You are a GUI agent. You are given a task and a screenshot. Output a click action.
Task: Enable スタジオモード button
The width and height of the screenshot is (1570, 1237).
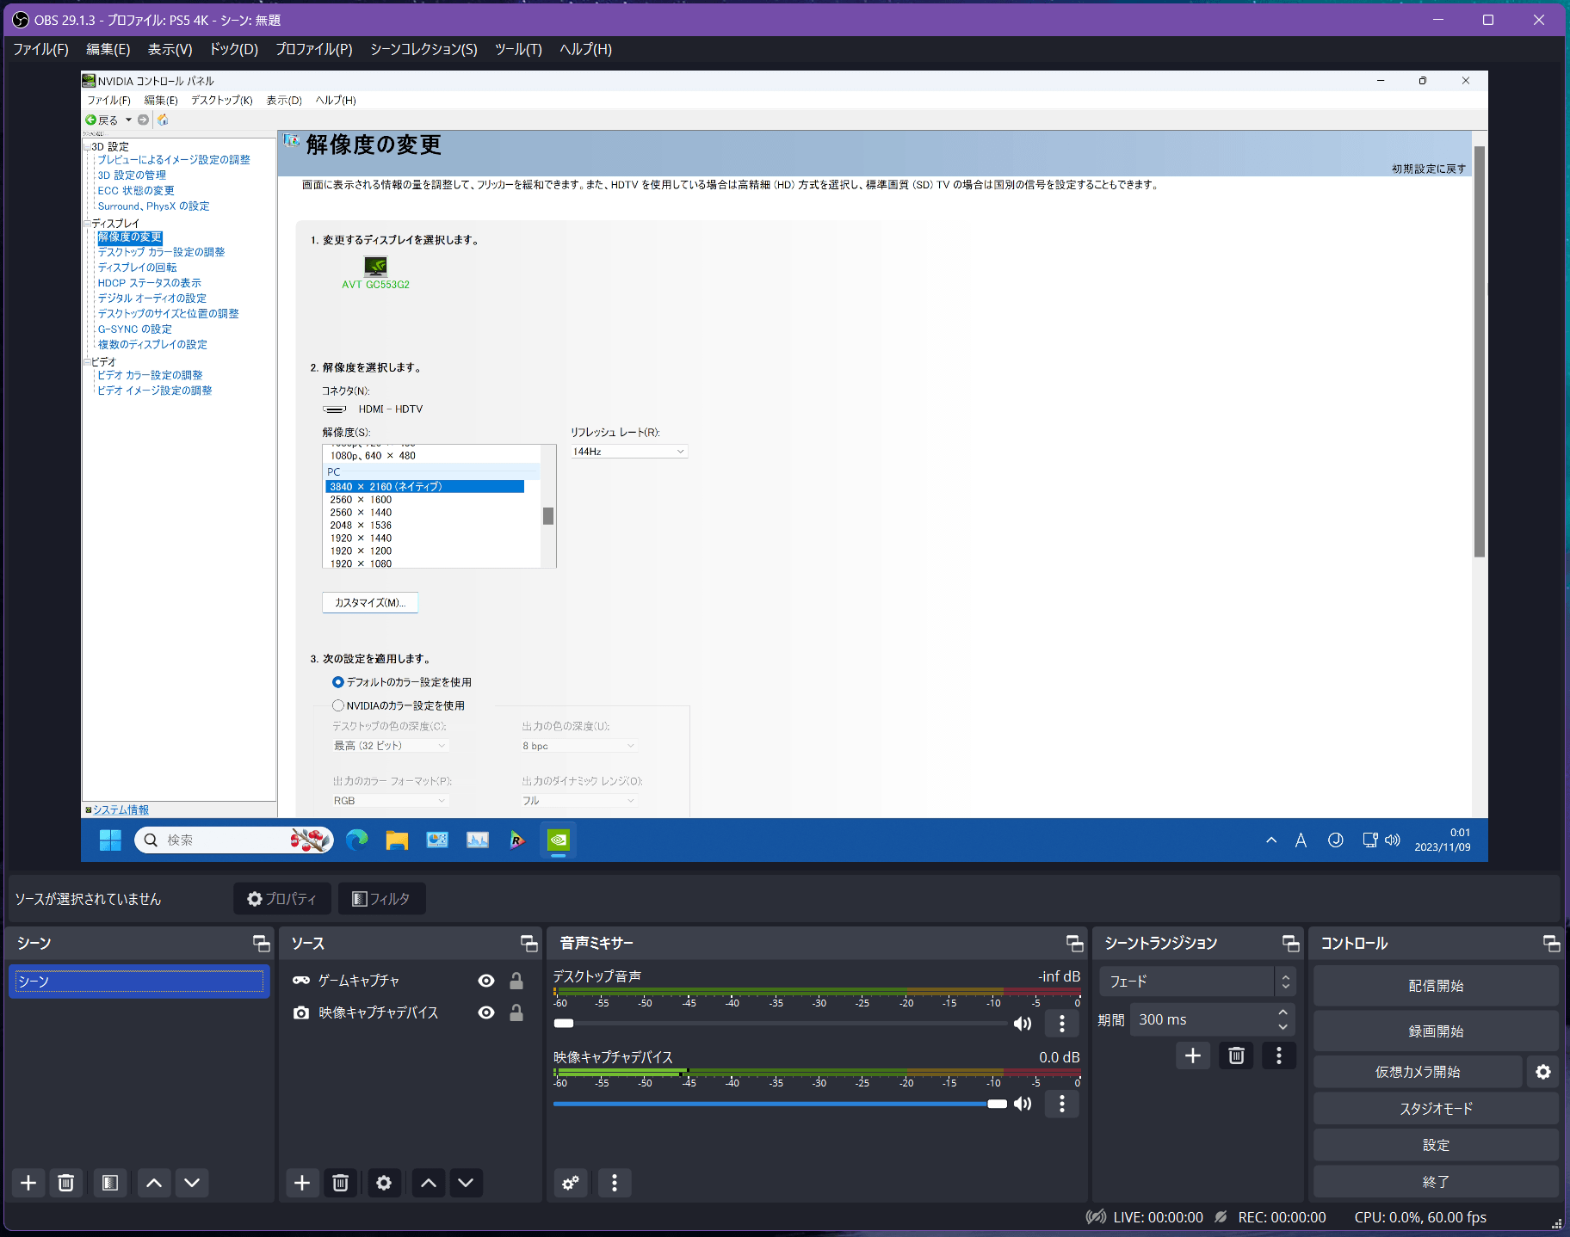pos(1436,1109)
